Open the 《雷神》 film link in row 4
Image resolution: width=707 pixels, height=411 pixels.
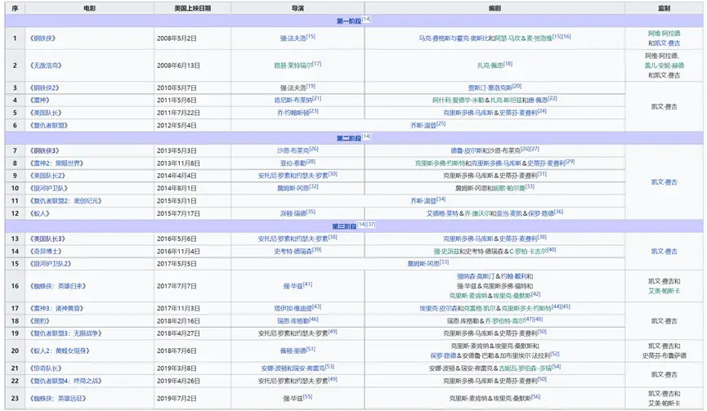click(x=40, y=100)
